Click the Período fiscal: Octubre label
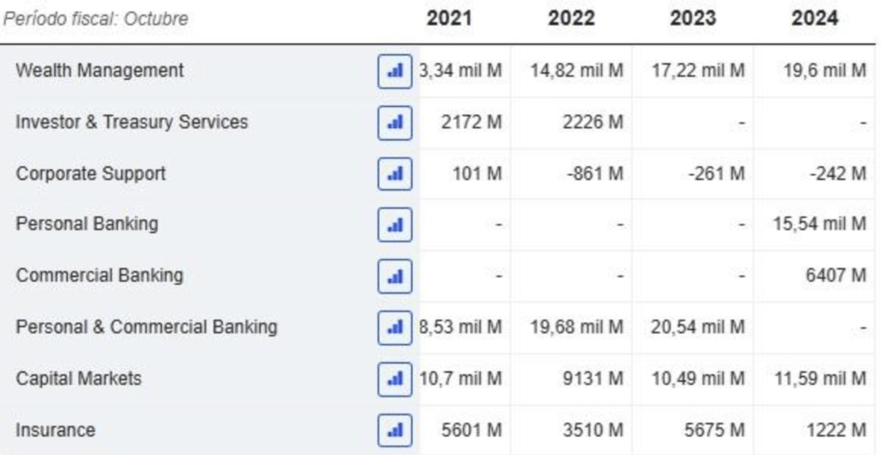The height and width of the screenshot is (455, 881). click(x=95, y=18)
